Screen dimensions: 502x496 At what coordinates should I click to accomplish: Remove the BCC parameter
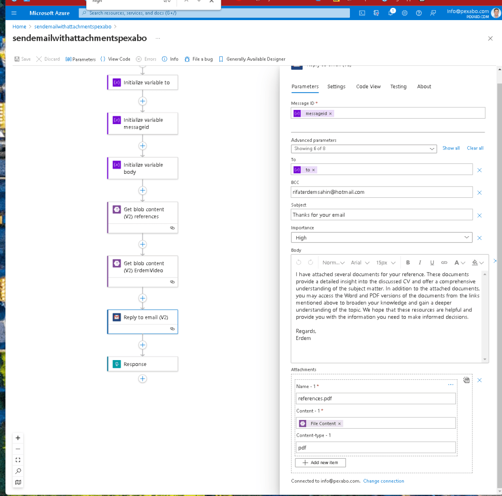pyautogui.click(x=479, y=193)
